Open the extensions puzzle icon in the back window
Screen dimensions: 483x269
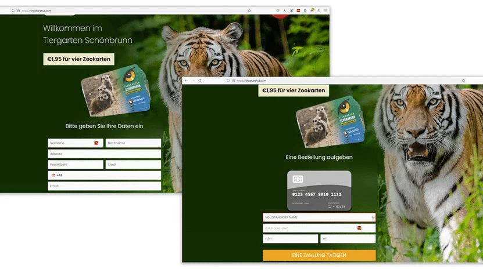point(319,10)
